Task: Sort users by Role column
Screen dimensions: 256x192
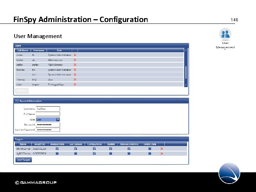Action: click(59, 50)
